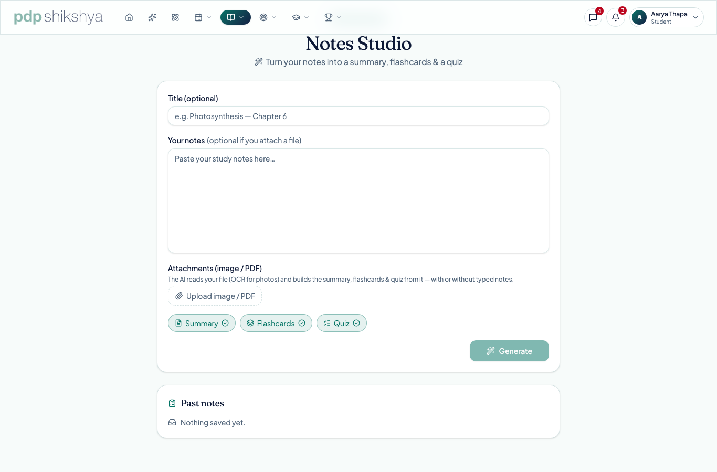Toggle the Flashcards output chip

pyautogui.click(x=276, y=323)
